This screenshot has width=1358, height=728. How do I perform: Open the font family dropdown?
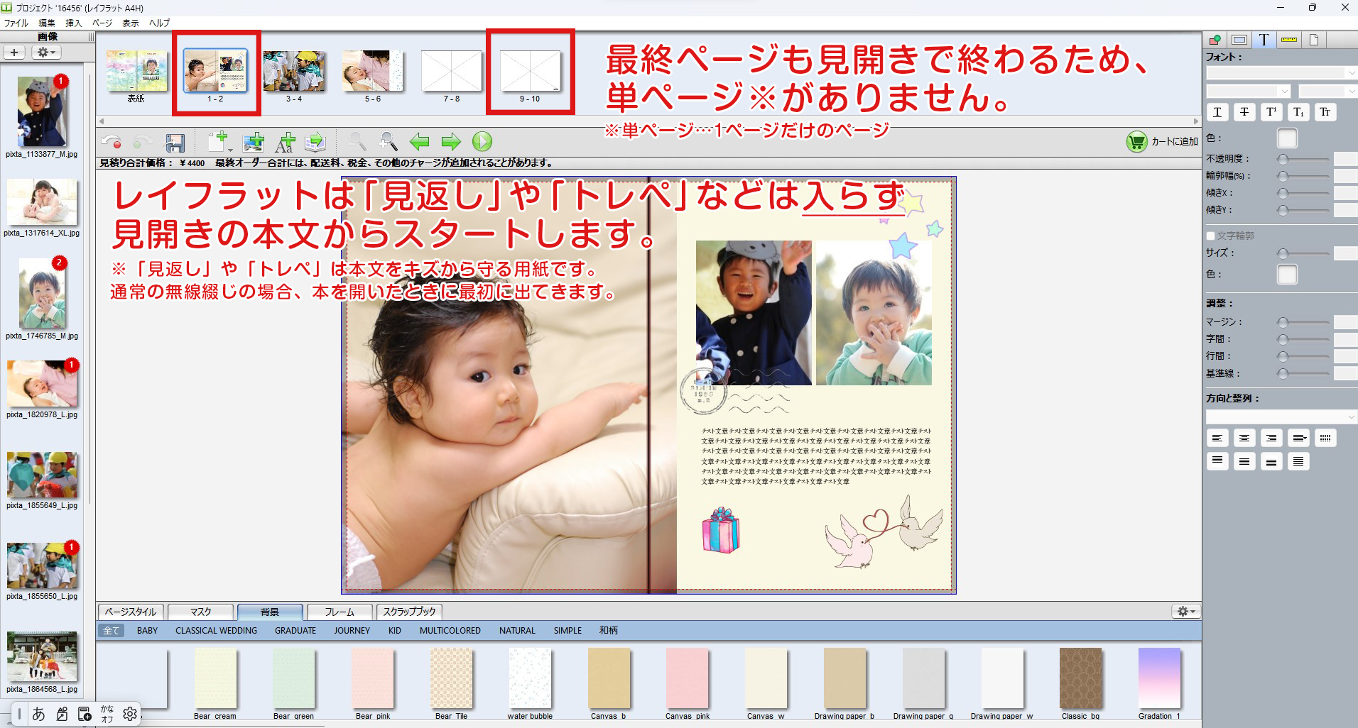click(1281, 73)
